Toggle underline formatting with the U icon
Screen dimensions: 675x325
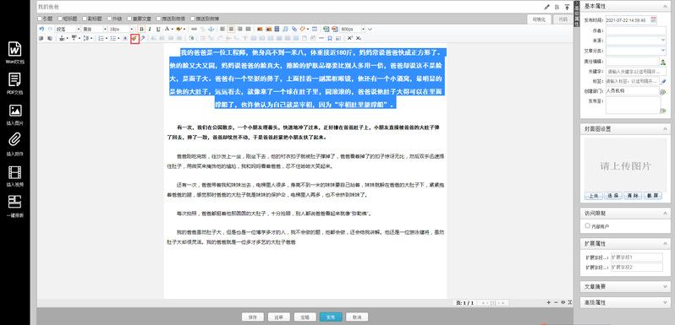[158, 30]
